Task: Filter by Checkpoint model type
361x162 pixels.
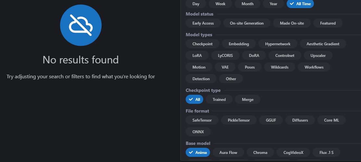Action: point(202,44)
